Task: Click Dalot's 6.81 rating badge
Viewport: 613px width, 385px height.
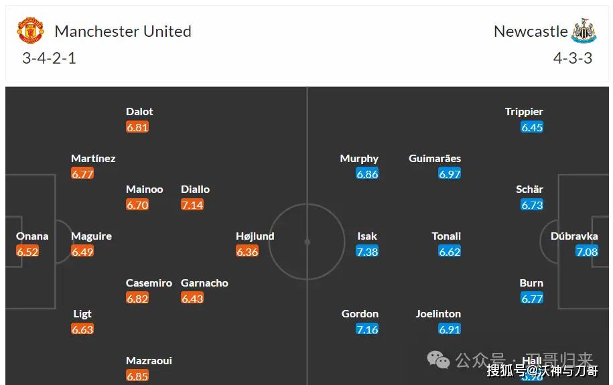Action: pyautogui.click(x=137, y=127)
